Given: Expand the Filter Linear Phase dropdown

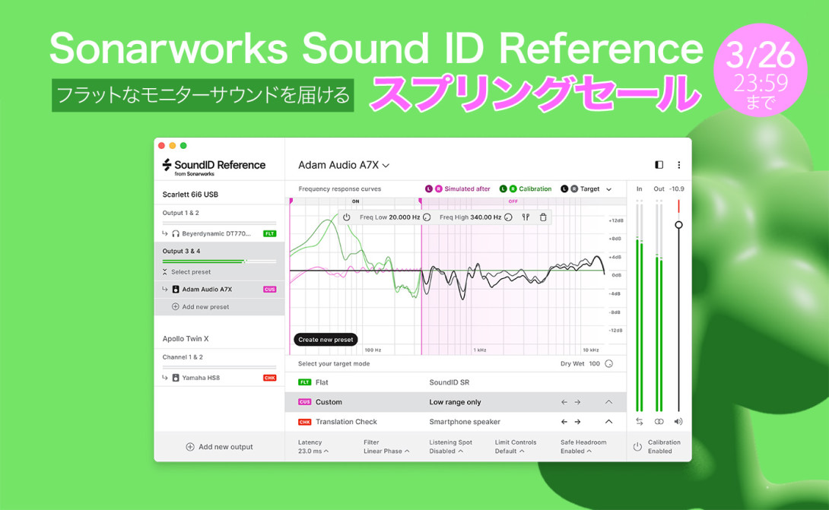Looking at the screenshot, I should 384,450.
